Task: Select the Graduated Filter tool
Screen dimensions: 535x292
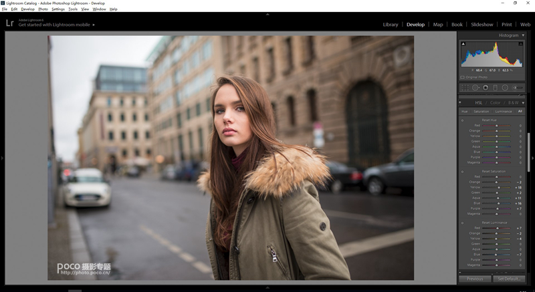Action: coord(495,88)
